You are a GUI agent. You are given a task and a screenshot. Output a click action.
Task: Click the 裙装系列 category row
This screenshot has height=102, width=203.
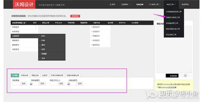(25, 40)
